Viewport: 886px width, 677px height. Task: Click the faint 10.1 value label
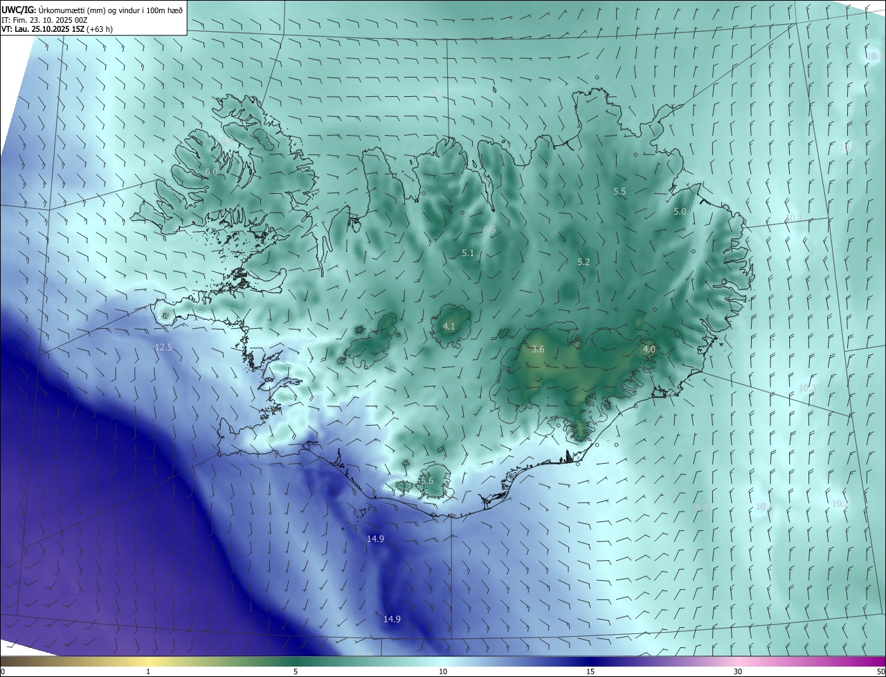795,219
